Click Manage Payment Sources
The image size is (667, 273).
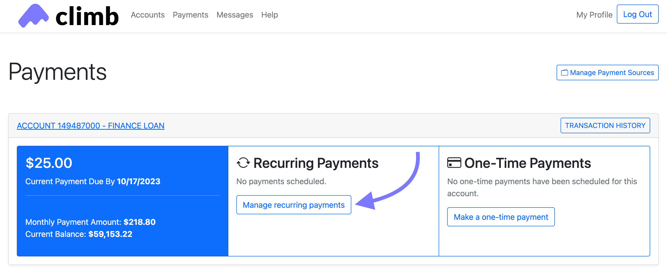point(607,73)
